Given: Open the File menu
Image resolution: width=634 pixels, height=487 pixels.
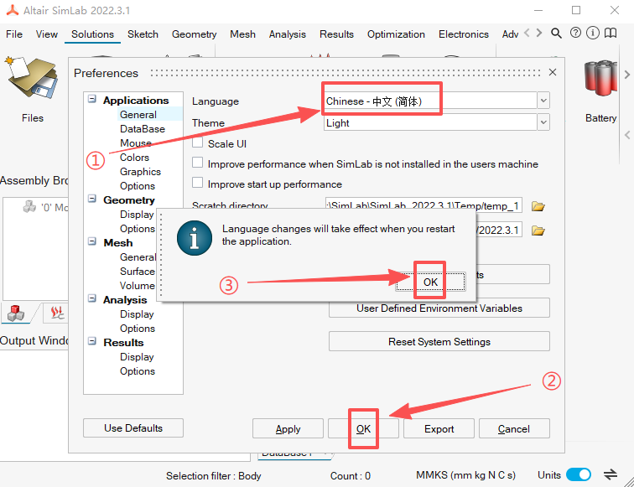Looking at the screenshot, I should pos(14,34).
